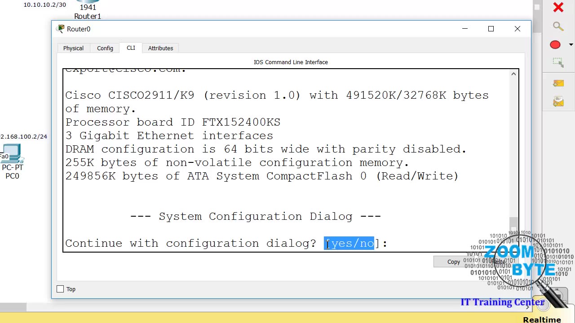Click the Copy button
Image resolution: width=575 pixels, height=323 pixels.
click(x=453, y=262)
